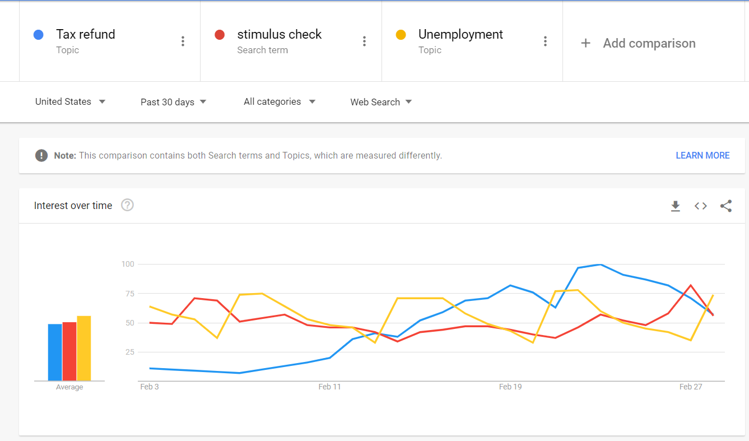749x441 pixels.
Task: Click the plus icon to add comparison
Action: (585, 43)
